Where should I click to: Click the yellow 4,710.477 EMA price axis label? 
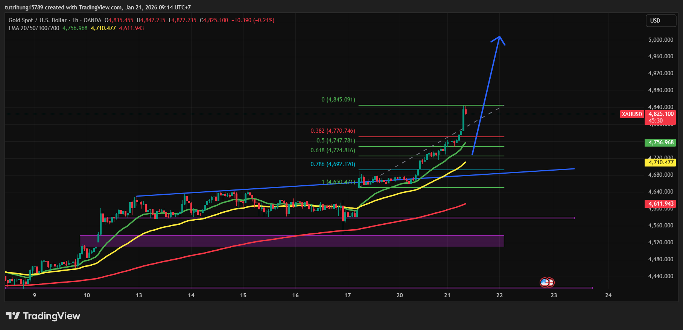point(661,162)
